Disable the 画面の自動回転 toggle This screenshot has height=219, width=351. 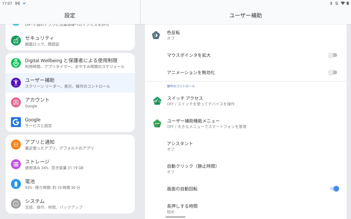tap(334, 189)
